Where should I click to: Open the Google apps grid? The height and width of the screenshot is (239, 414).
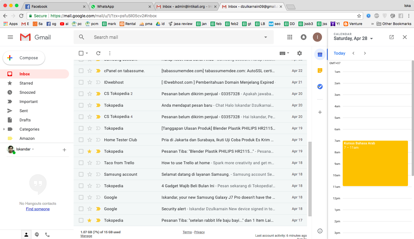[x=290, y=37]
